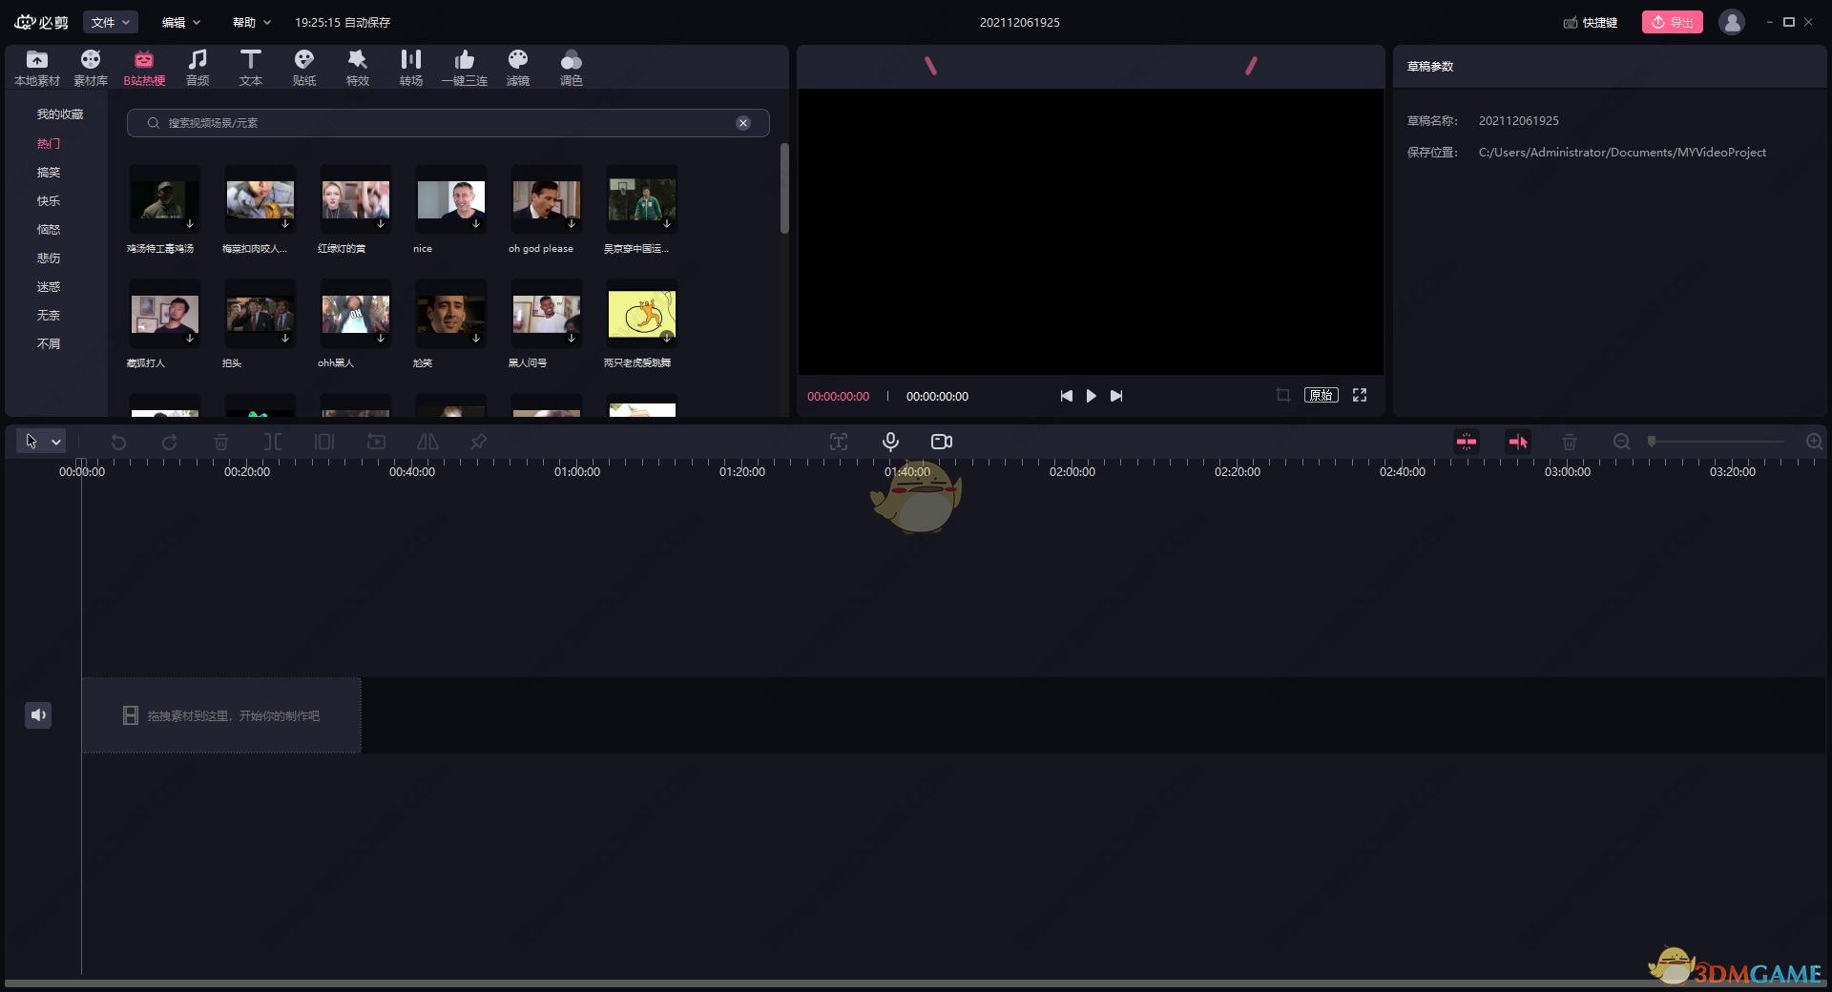
Task: Open the 音频 audio panel
Action: coord(198,67)
